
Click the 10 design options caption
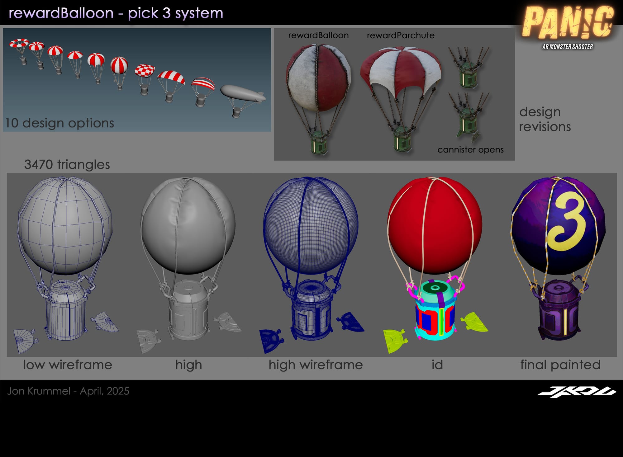[60, 123]
